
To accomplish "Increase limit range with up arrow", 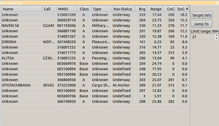I will click(x=216, y=36).
